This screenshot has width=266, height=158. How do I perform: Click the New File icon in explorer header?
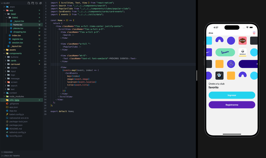click(29, 3)
